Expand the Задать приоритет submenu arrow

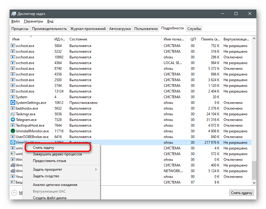pos(96,169)
